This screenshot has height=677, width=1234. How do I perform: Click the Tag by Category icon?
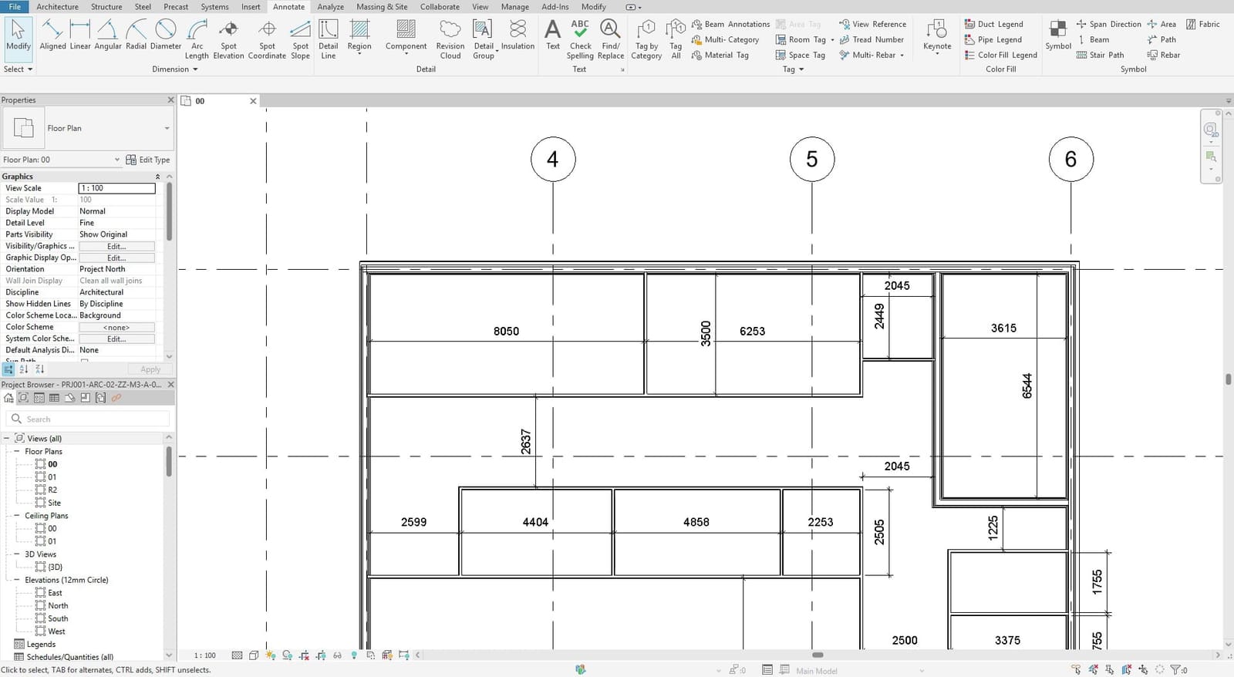pos(646,40)
